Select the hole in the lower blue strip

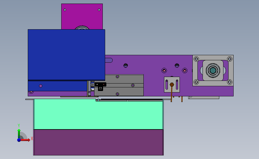[x=41, y=86]
